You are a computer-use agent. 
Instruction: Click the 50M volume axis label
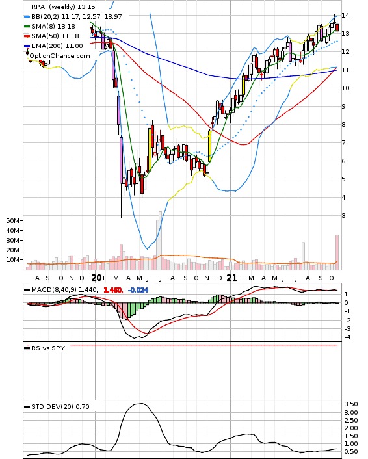pos(12,220)
